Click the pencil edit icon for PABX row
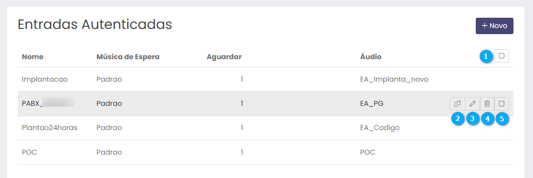Screen dimensions: 533x178 (x=472, y=104)
